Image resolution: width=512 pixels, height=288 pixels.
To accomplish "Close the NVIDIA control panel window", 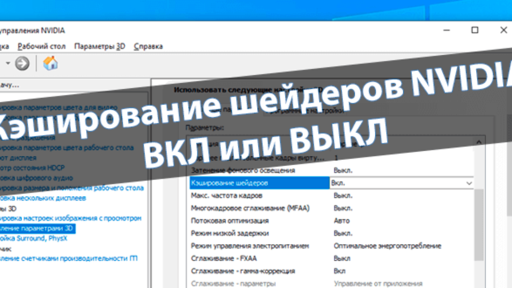I will 504,30.
